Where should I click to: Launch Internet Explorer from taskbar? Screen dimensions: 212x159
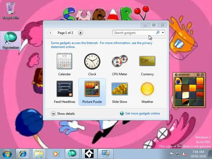pos(23,154)
